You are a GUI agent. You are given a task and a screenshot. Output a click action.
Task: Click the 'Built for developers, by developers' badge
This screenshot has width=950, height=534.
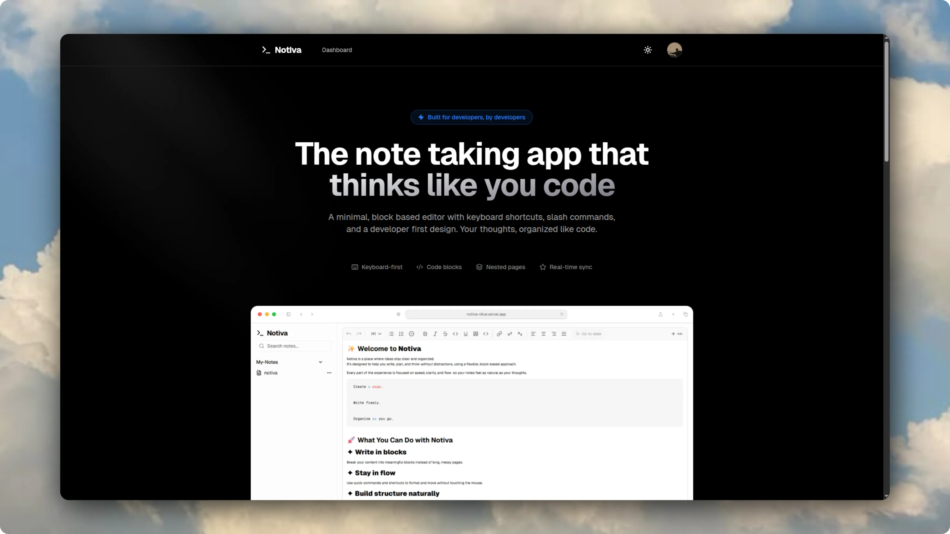(471, 117)
